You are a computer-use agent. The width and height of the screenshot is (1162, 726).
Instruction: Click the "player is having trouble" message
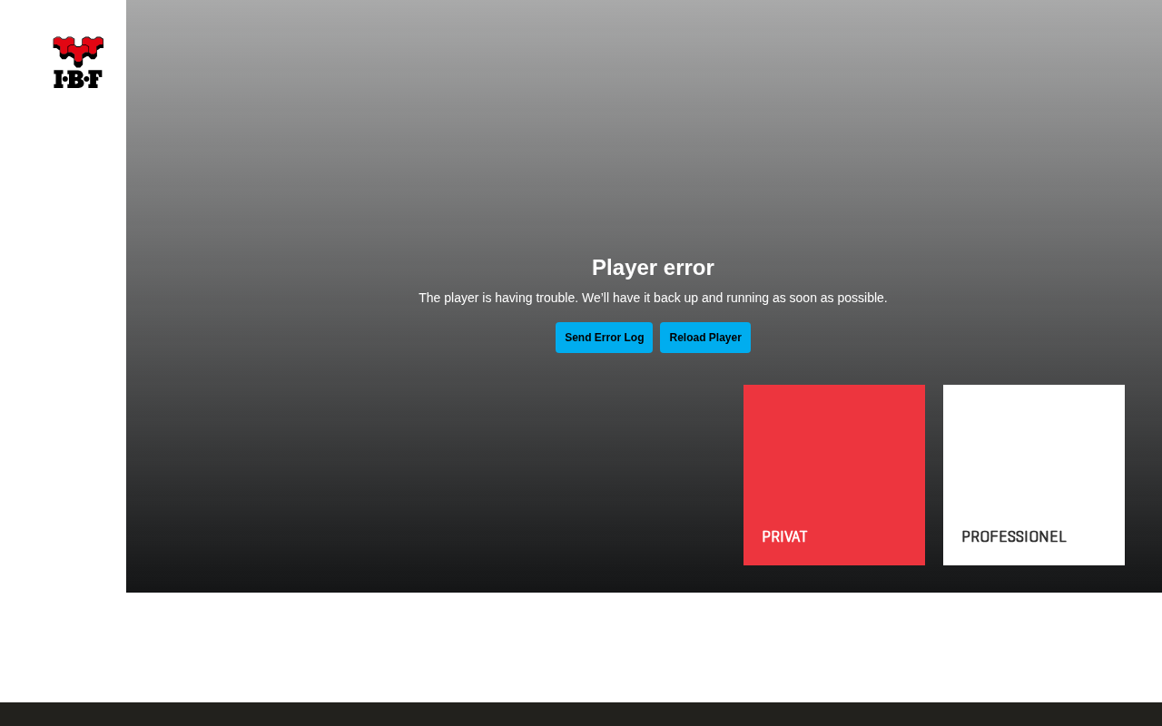click(653, 298)
